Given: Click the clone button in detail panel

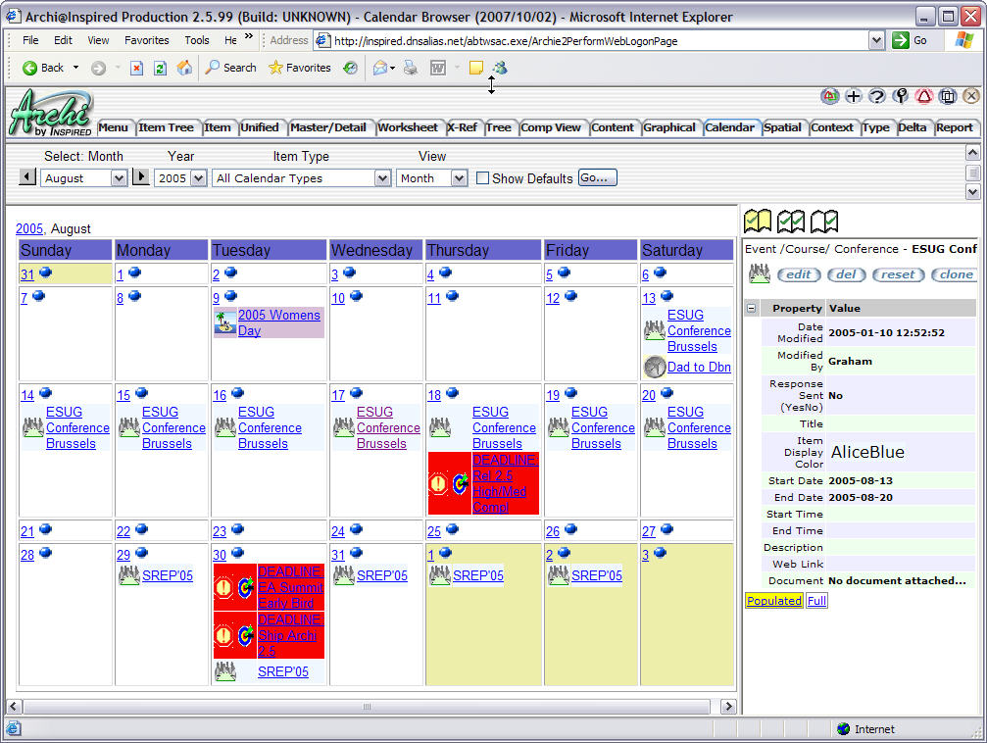Looking at the screenshot, I should click(955, 274).
